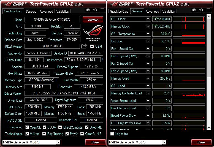Click the refresh icon in left window

point(95,10)
